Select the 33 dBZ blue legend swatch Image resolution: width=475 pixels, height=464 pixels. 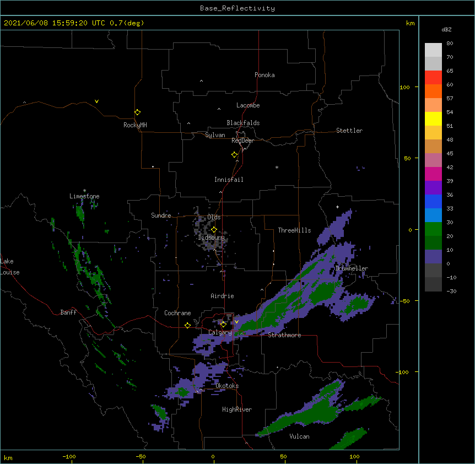433,215
